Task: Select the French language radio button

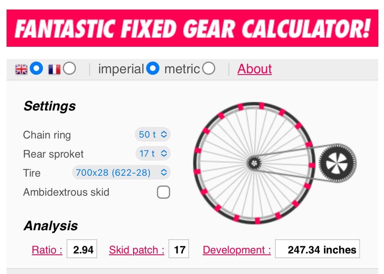Action: (69, 68)
